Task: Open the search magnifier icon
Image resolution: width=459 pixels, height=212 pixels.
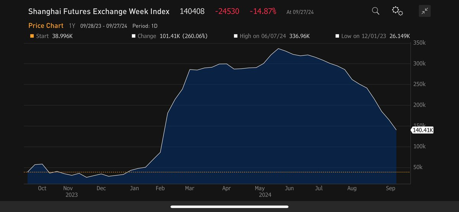Action: [375, 11]
